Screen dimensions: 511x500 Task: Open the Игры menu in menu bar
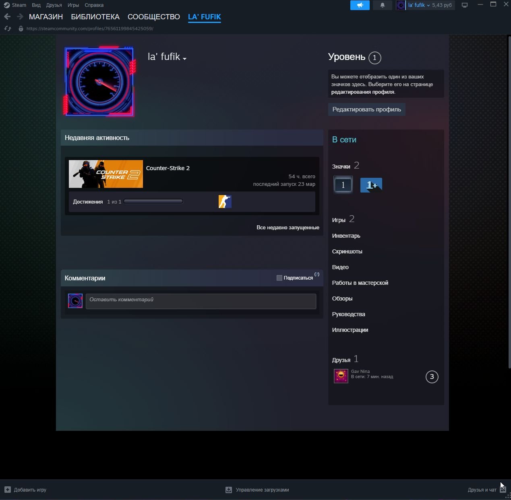tap(73, 5)
